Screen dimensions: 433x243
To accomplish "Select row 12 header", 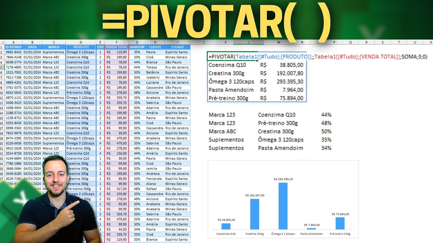I will point(2,103).
